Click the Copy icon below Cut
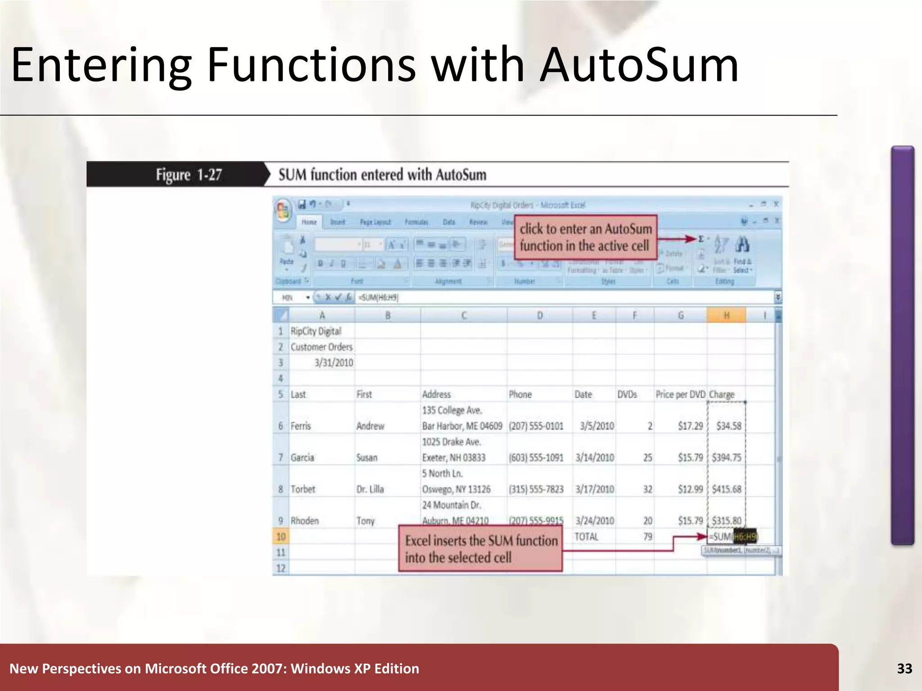 coord(303,254)
